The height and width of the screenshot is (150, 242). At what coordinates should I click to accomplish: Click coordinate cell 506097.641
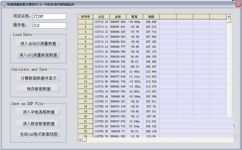pyautogui.click(x=118, y=27)
